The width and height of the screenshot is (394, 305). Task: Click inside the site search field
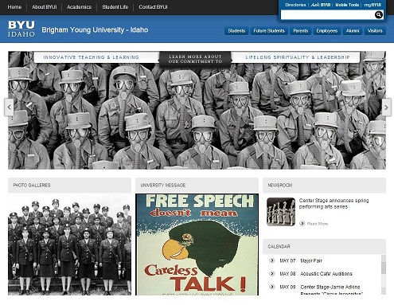(328, 15)
